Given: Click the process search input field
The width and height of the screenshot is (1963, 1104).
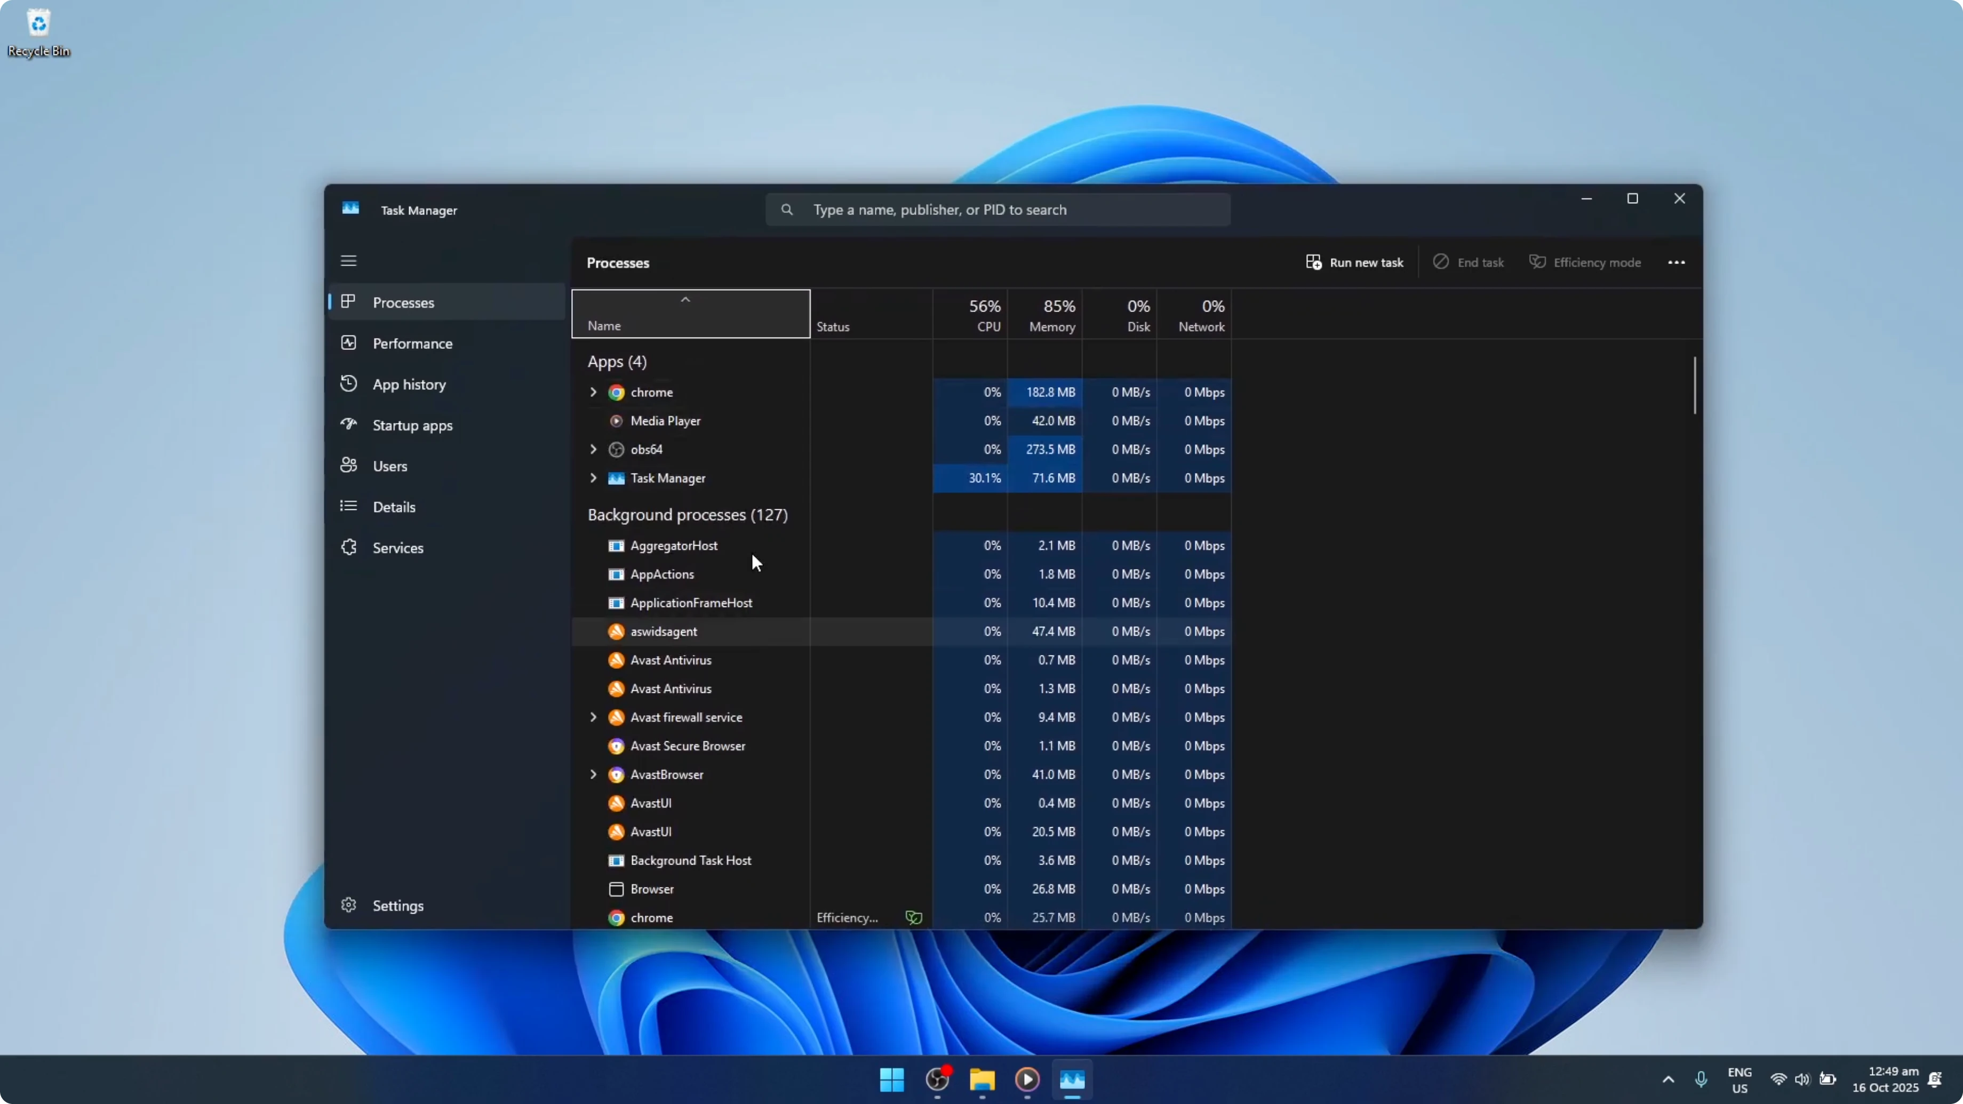Looking at the screenshot, I should [x=998, y=210].
